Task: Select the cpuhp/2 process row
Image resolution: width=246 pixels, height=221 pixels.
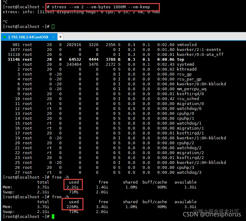Action: coord(105,143)
